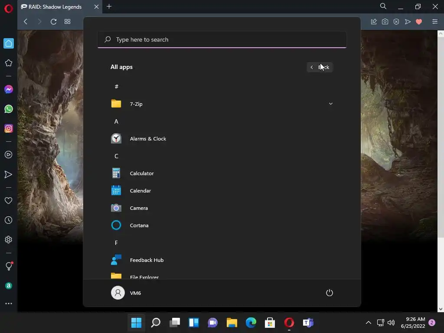Open 7-Zip folder entry
This screenshot has width=444, height=333.
click(x=222, y=104)
